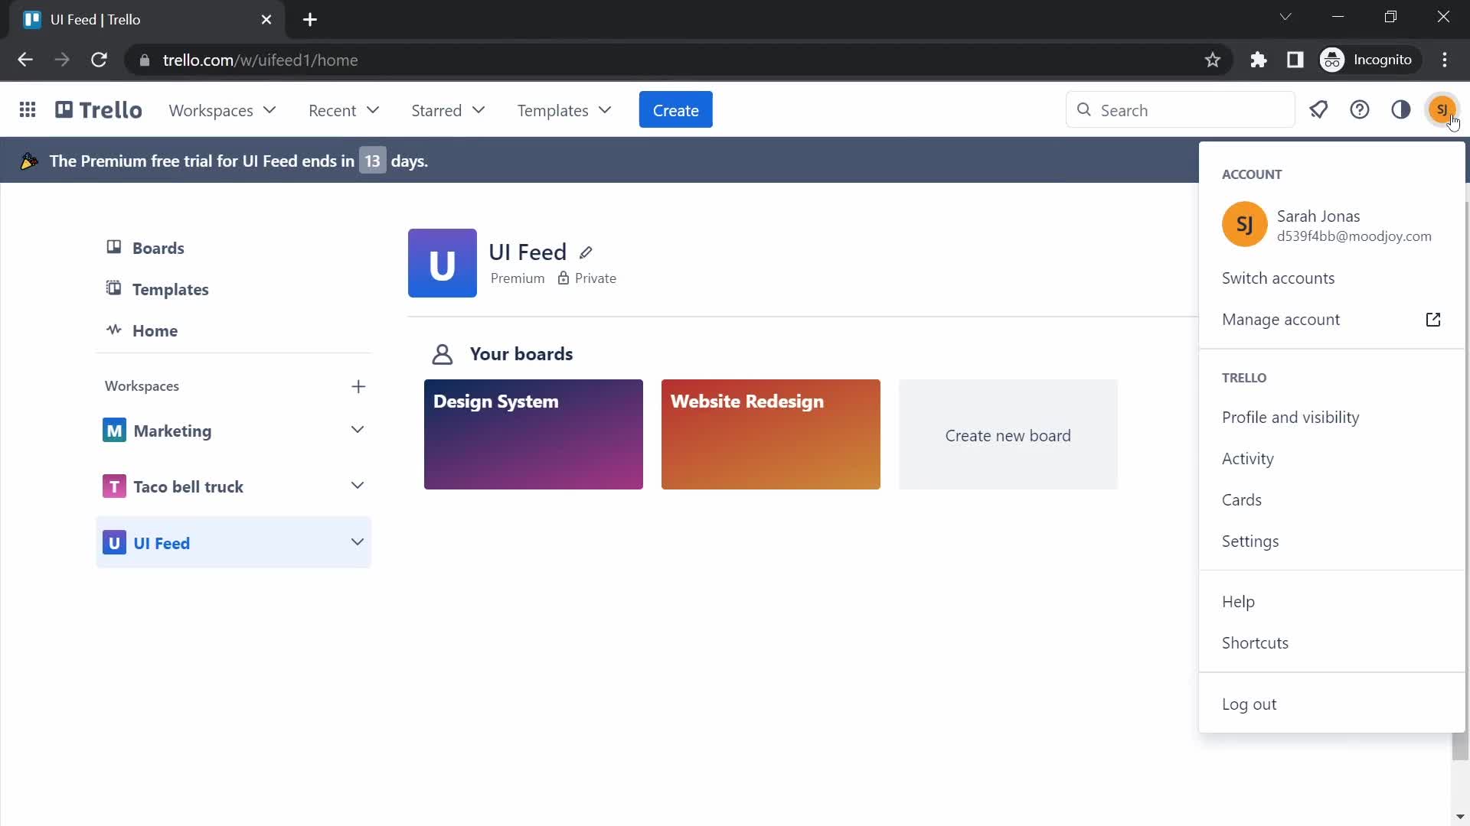Screen dimensions: 1470x826
Task: Collapse the UI Feed workspace
Action: pyautogui.click(x=358, y=542)
